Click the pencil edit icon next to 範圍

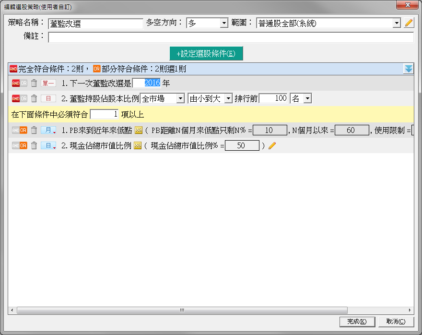409,23
